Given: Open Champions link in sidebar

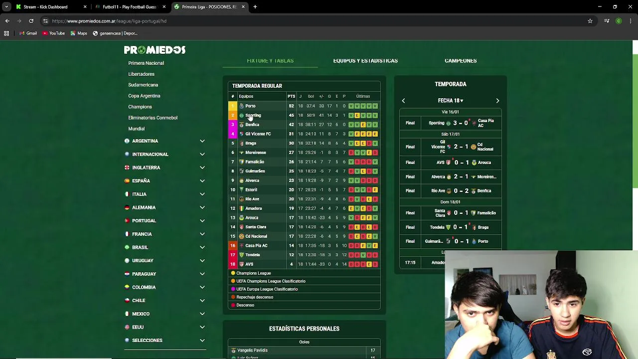Looking at the screenshot, I should pos(140,107).
